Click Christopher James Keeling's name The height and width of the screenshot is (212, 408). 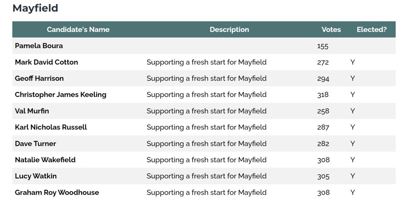61,95
